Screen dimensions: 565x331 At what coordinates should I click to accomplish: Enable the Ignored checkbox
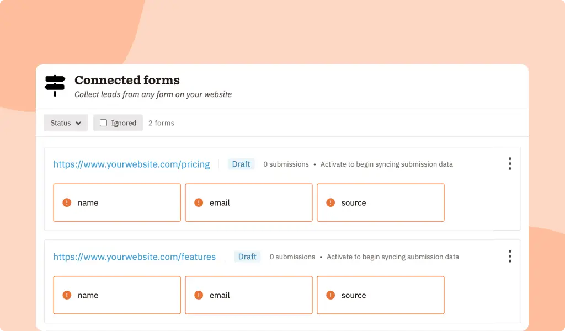[x=103, y=122]
